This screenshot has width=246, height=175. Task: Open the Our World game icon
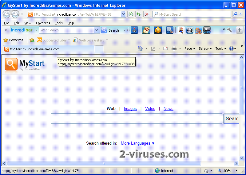[207, 30]
